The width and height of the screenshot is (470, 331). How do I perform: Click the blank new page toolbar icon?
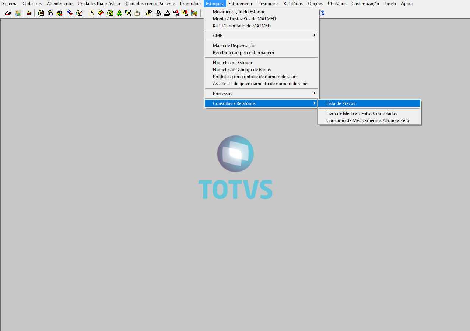tap(91, 13)
